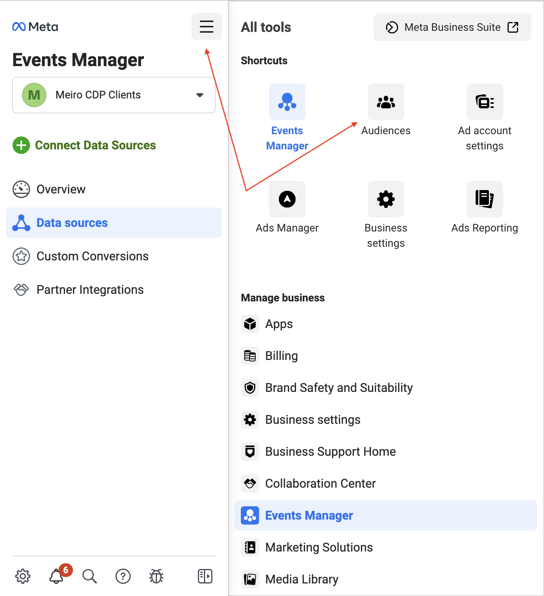Click the search magnifier icon
Viewport: 544px width, 596px height.
[x=90, y=576]
